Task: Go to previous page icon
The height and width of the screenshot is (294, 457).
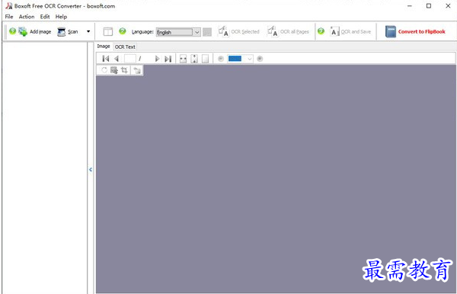Action: pos(117,59)
